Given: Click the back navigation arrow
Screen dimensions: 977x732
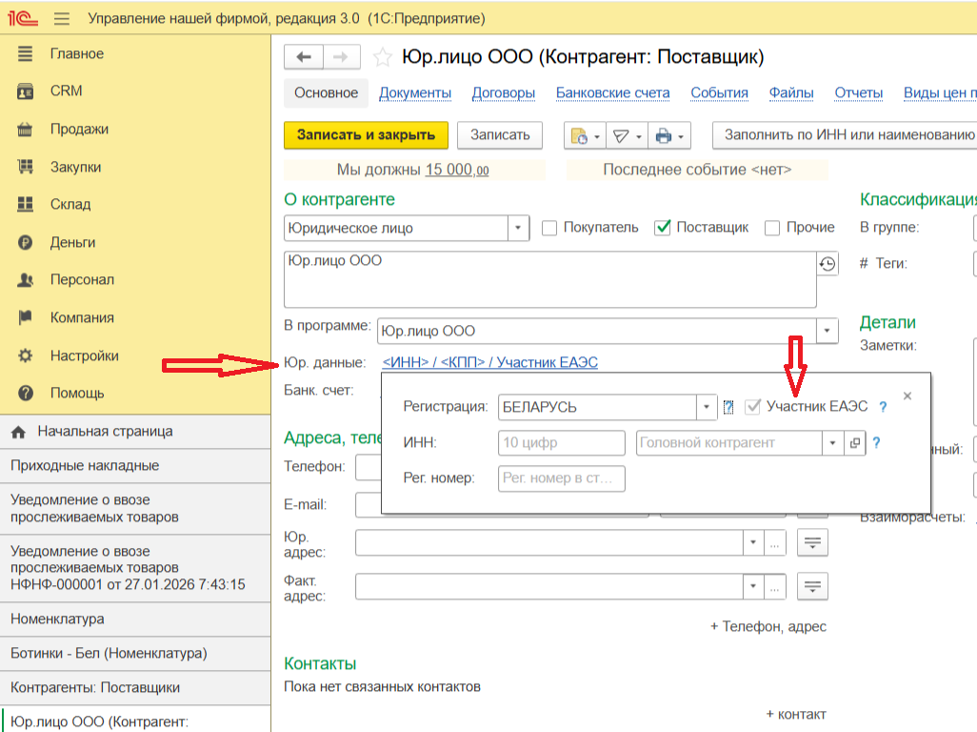Looking at the screenshot, I should [x=304, y=57].
